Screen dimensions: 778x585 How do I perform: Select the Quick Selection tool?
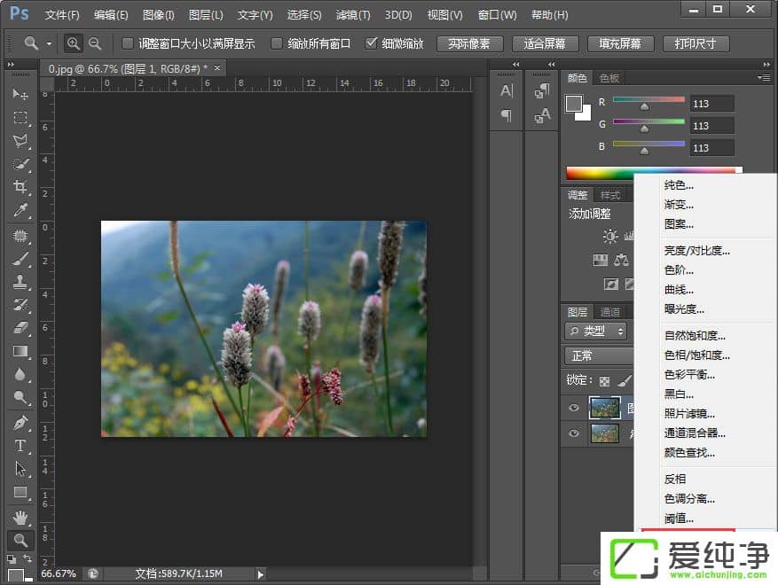point(20,164)
